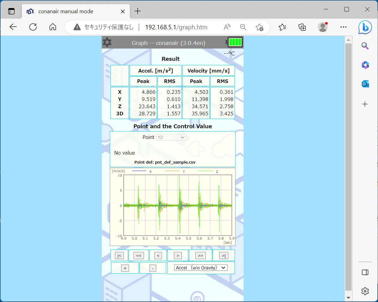Open the sidebar search tool
378x302 pixels.
(x=365, y=46)
